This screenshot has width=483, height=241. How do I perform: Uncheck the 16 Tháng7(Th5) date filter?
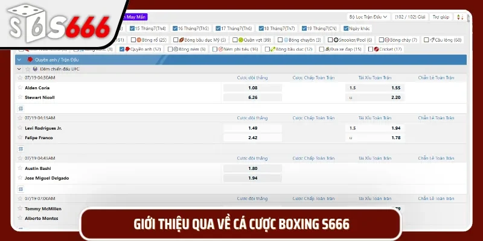[x=175, y=28]
